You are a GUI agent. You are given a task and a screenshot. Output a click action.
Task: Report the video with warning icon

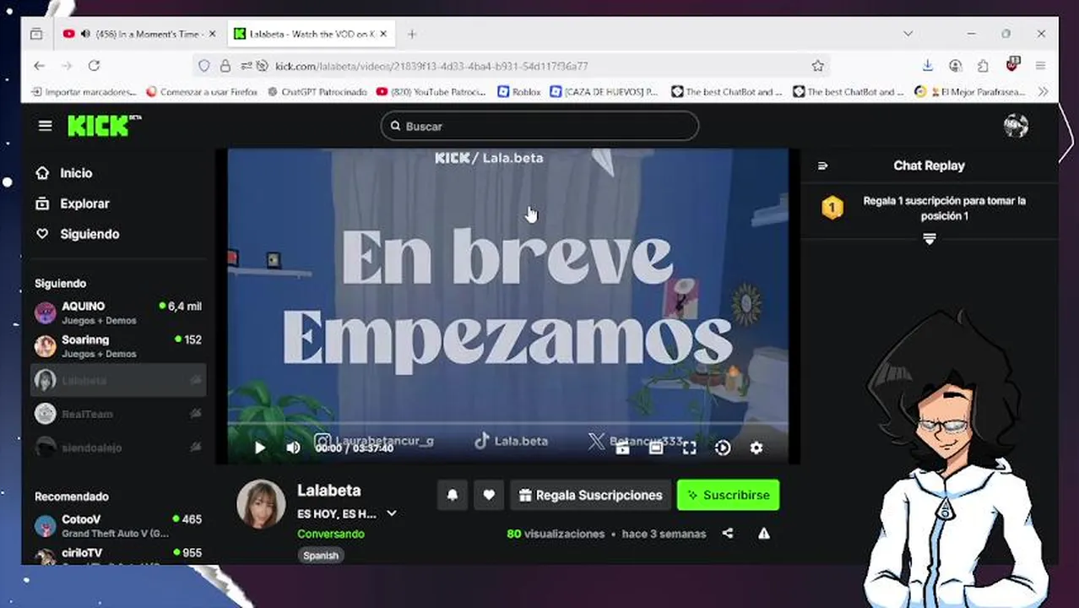[764, 534]
